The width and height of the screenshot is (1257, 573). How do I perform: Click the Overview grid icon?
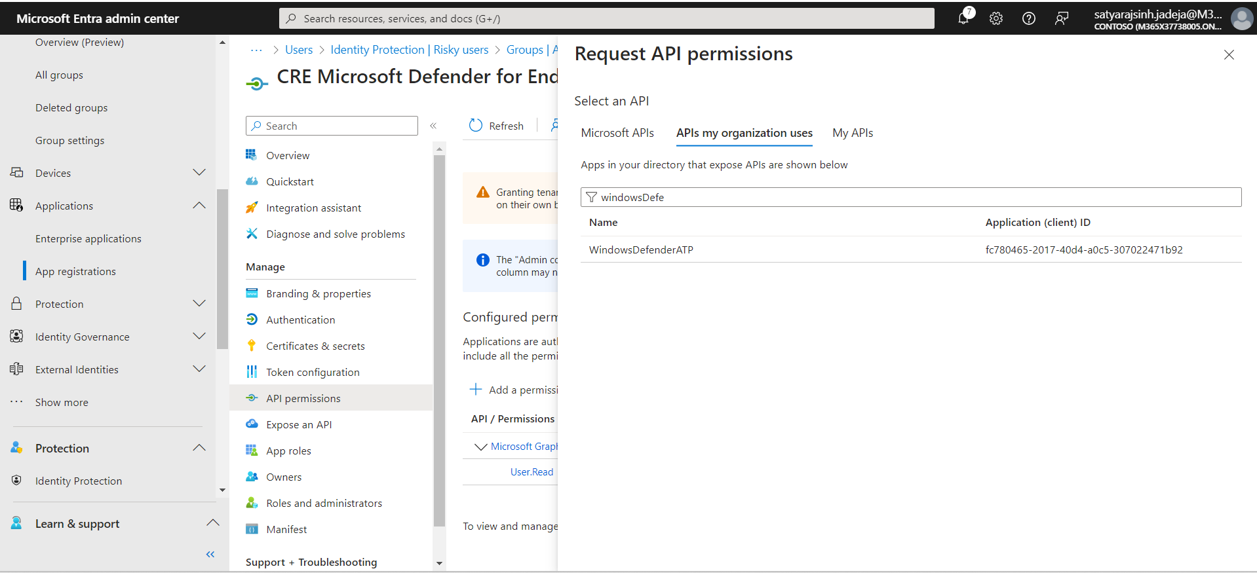tap(252, 155)
